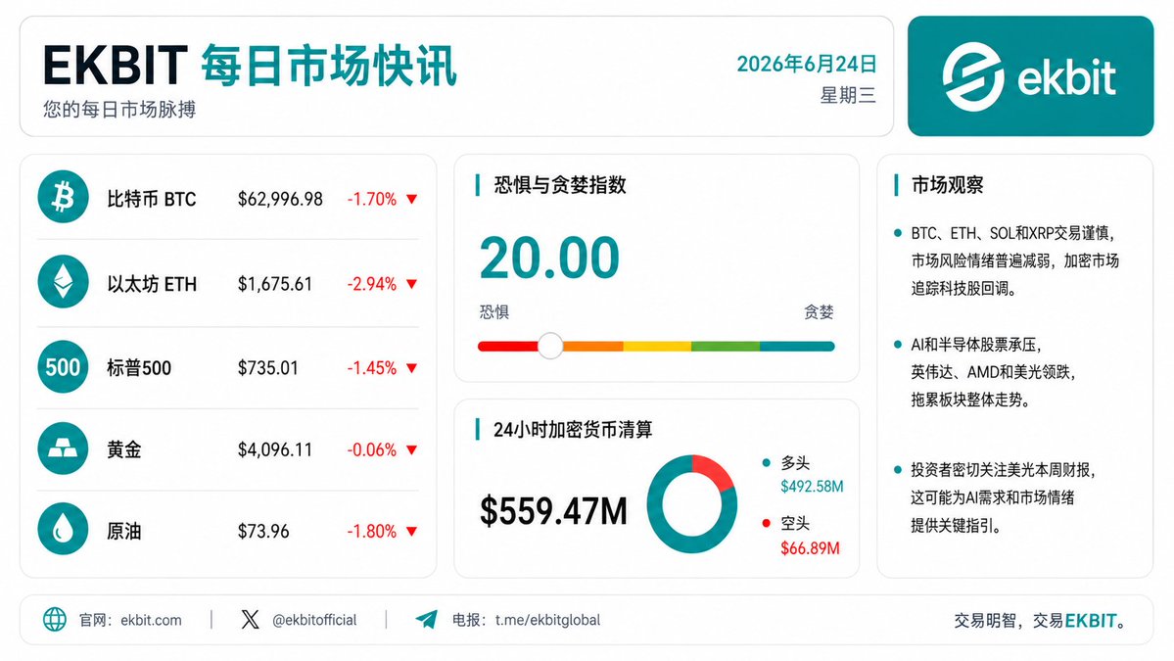The height and width of the screenshot is (661, 1174).
Task: Click the Ethereum ETH diamond icon
Action: click(63, 282)
